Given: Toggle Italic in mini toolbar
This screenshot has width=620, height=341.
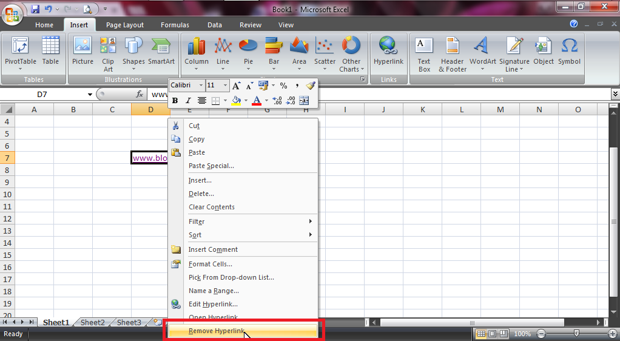Looking at the screenshot, I should click(188, 101).
